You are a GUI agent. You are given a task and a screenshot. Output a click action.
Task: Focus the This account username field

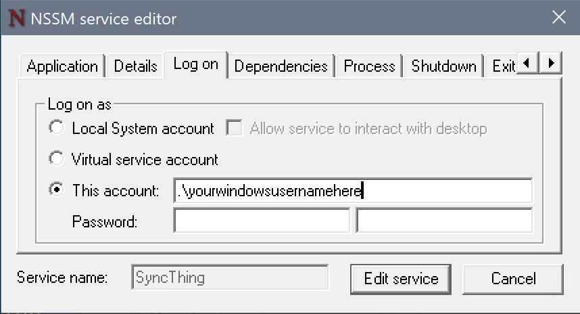point(353,190)
